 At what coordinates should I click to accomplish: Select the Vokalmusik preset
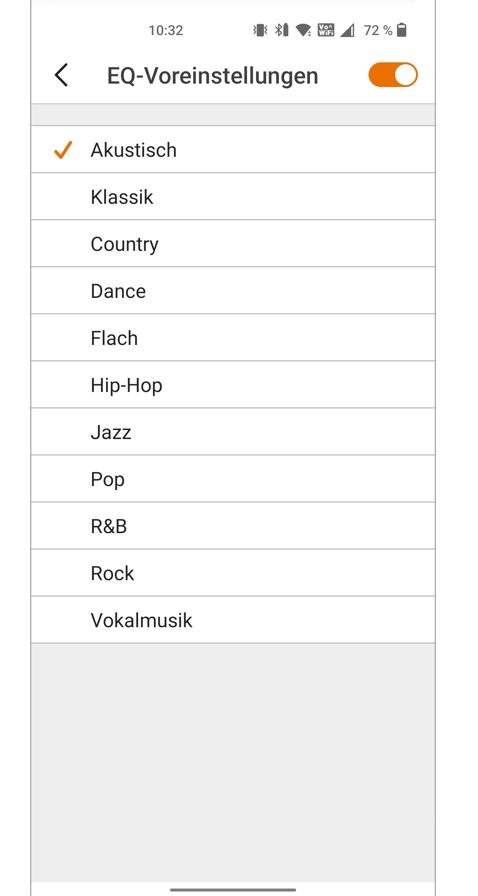(x=233, y=620)
